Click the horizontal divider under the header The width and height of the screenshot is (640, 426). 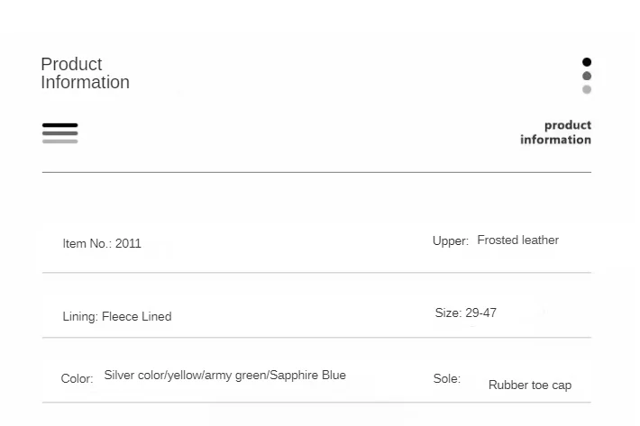click(316, 172)
